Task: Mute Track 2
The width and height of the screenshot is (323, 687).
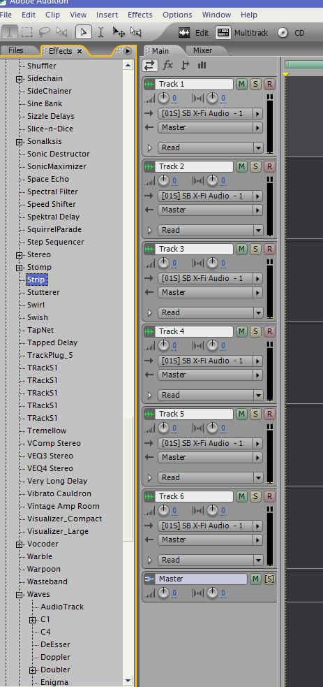Action: coord(241,166)
